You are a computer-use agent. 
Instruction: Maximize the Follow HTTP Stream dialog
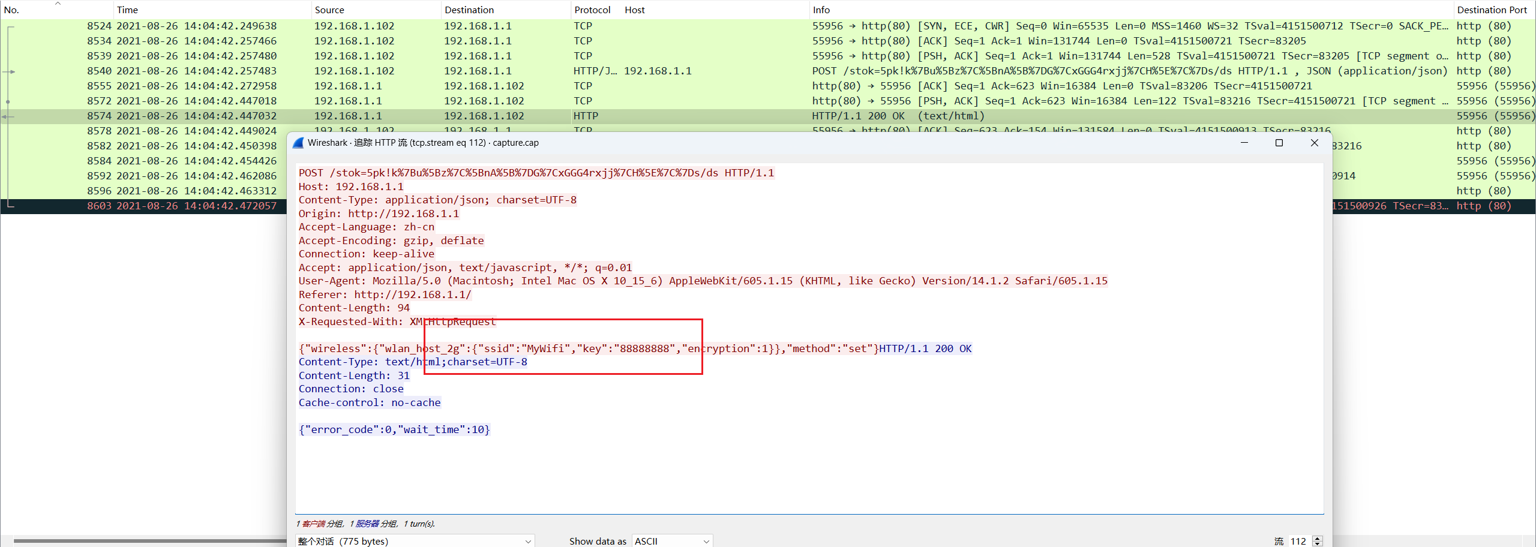1279,143
